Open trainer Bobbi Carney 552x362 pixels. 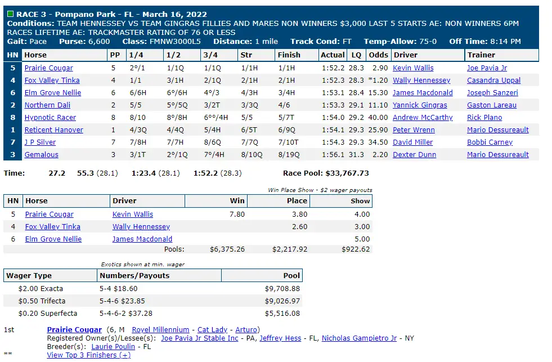(x=490, y=142)
